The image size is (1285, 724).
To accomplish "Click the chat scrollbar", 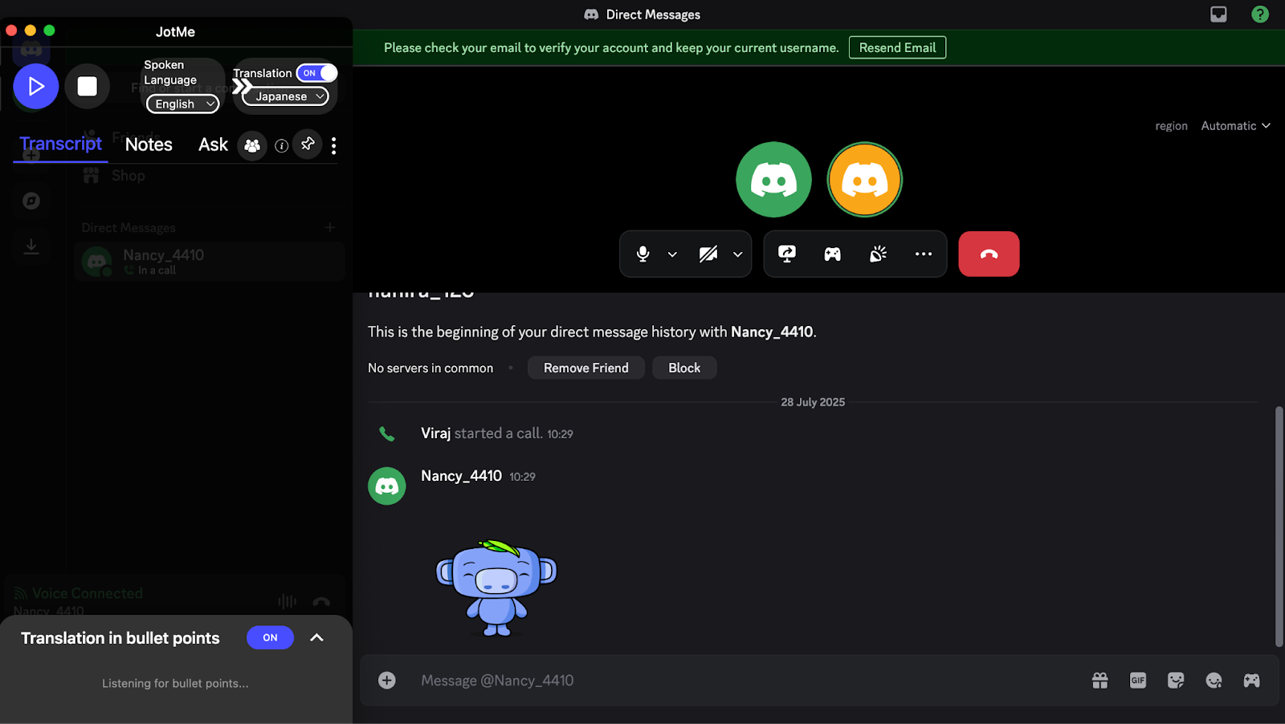I will (1279, 527).
